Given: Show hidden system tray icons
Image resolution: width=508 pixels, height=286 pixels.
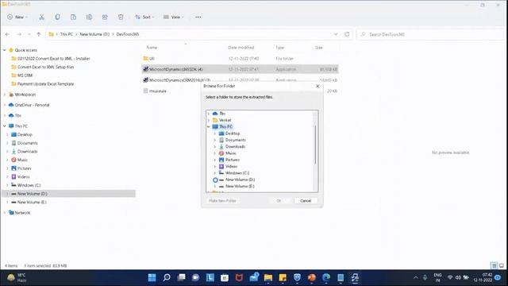Looking at the screenshot, I should (416, 277).
